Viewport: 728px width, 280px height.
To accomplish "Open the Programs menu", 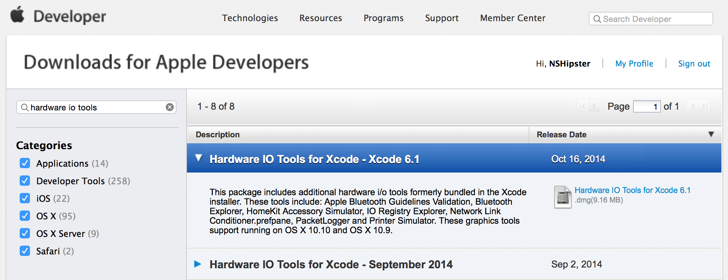I will 383,18.
